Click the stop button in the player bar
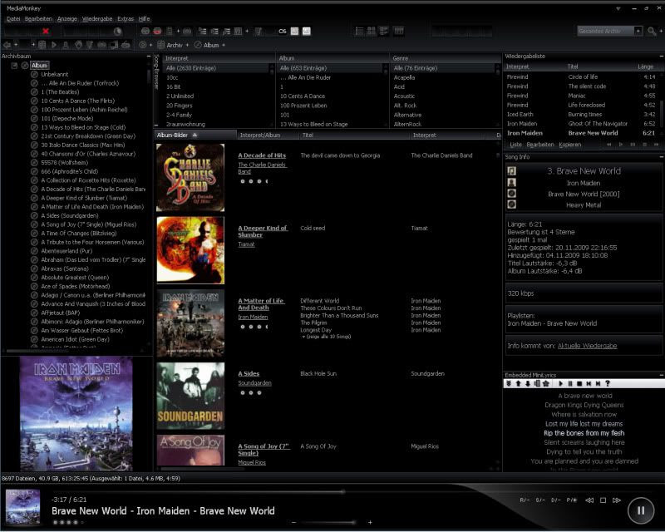The height and width of the screenshot is (532, 665). pyautogui.click(x=603, y=500)
